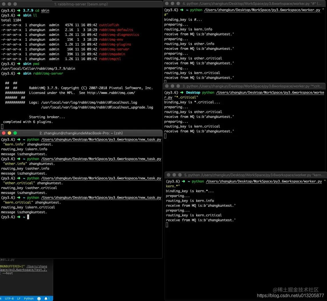
Task: Click the rabbitmq-diagnostics file name
Action: (x=119, y=35)
